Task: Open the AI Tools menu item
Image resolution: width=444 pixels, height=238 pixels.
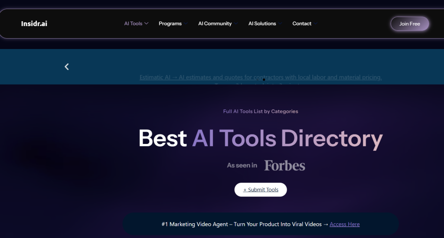Action: [133, 23]
